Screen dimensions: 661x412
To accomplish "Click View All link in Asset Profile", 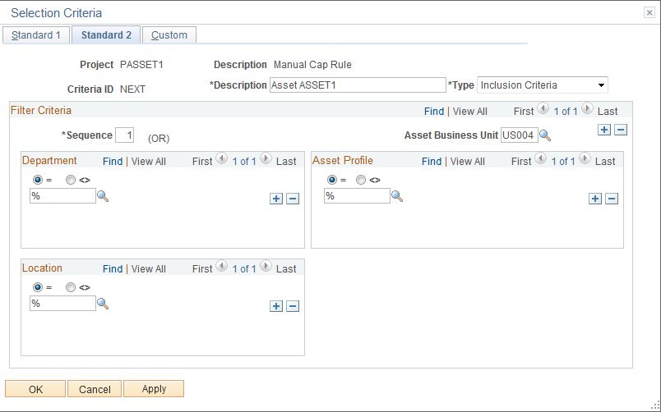I will point(468,162).
